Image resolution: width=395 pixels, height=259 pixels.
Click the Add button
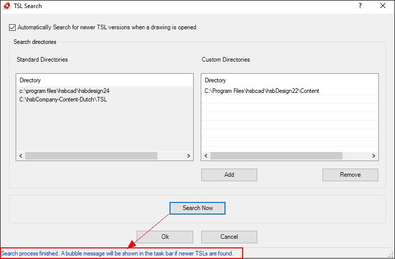pos(229,175)
